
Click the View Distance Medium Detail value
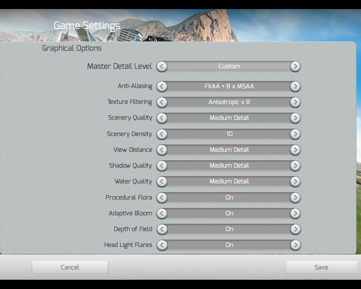point(229,150)
